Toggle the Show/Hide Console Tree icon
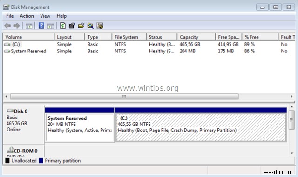This screenshot has width=298, height=177. click(x=29, y=26)
